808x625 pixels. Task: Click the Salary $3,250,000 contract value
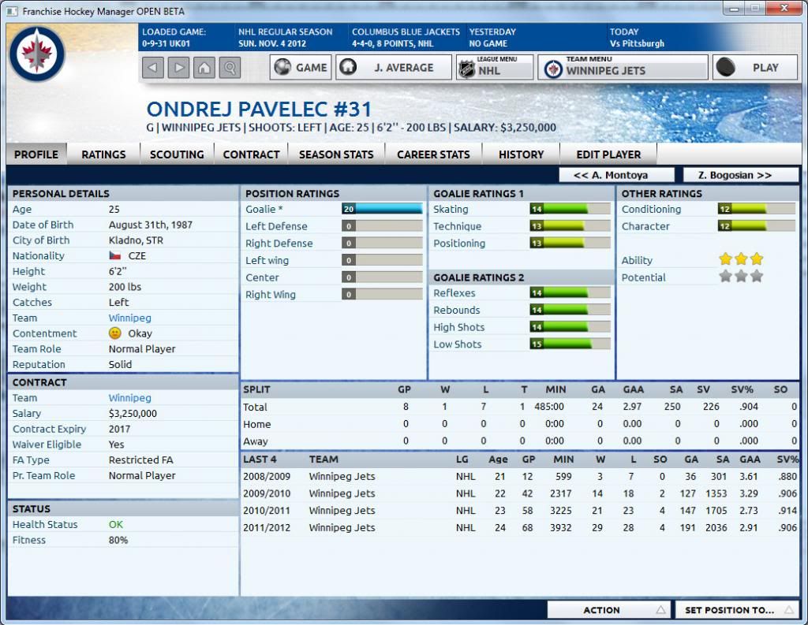point(133,413)
